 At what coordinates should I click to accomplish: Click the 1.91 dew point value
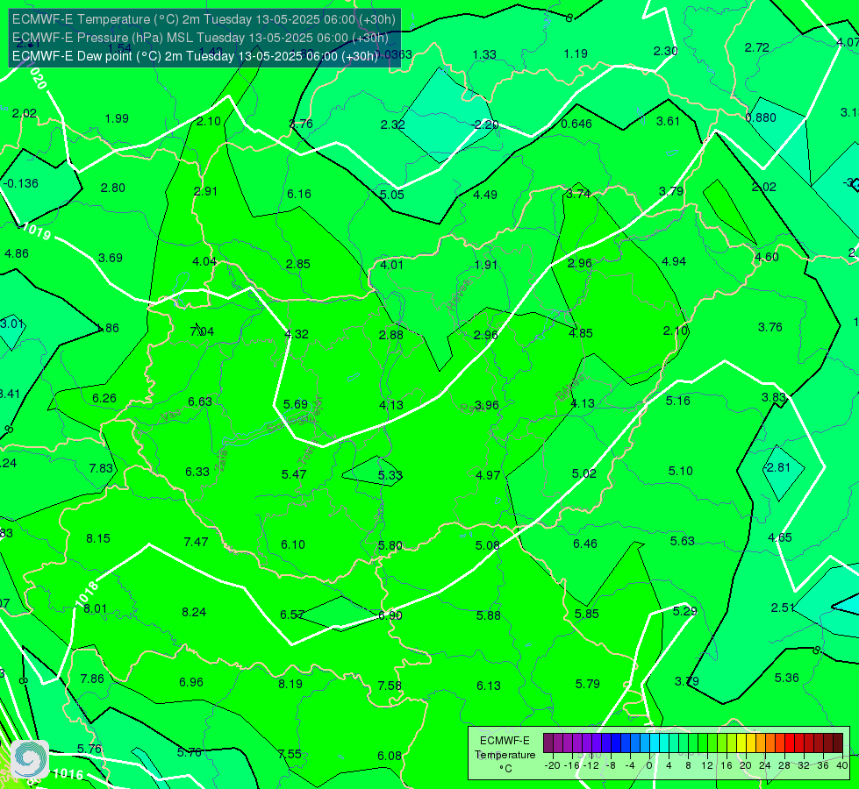click(x=486, y=265)
